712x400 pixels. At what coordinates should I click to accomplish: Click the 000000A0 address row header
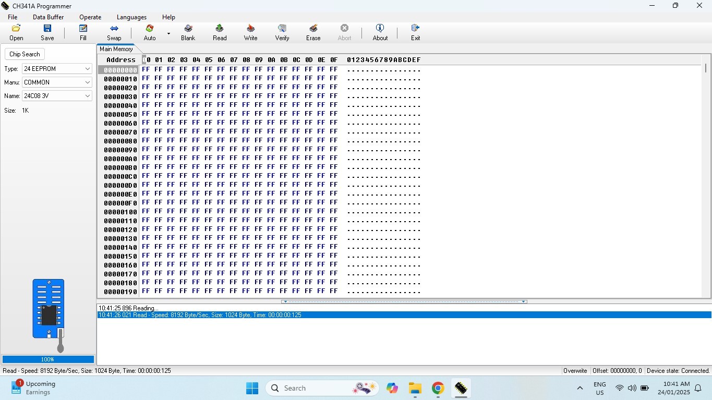[x=120, y=159]
